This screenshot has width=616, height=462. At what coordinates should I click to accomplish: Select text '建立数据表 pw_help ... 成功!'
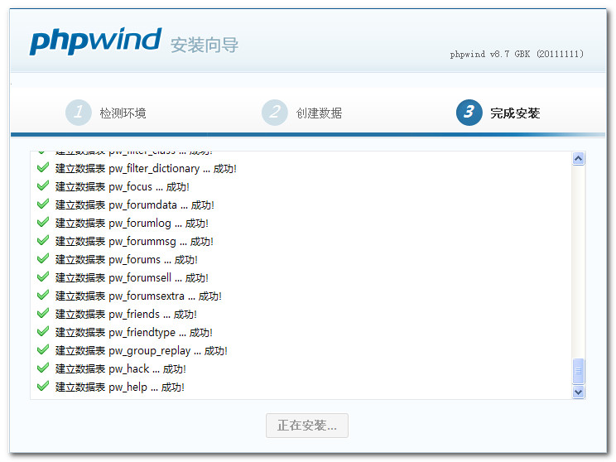coord(120,387)
